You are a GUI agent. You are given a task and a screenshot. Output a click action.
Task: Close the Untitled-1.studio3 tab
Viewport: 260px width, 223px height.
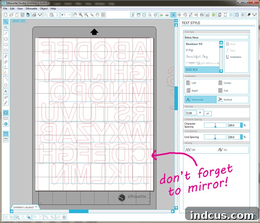(x=36, y=207)
